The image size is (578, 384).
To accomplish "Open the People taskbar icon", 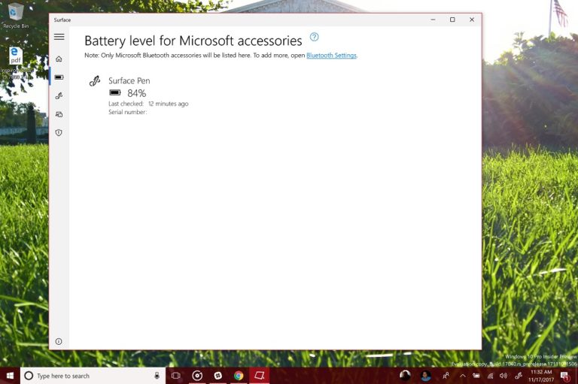I will click(x=446, y=376).
